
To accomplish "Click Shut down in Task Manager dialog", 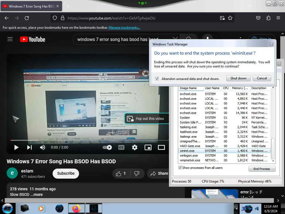I will pos(238,78).
